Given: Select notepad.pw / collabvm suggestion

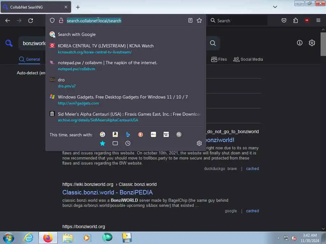Looking at the screenshot, I should [125, 65].
